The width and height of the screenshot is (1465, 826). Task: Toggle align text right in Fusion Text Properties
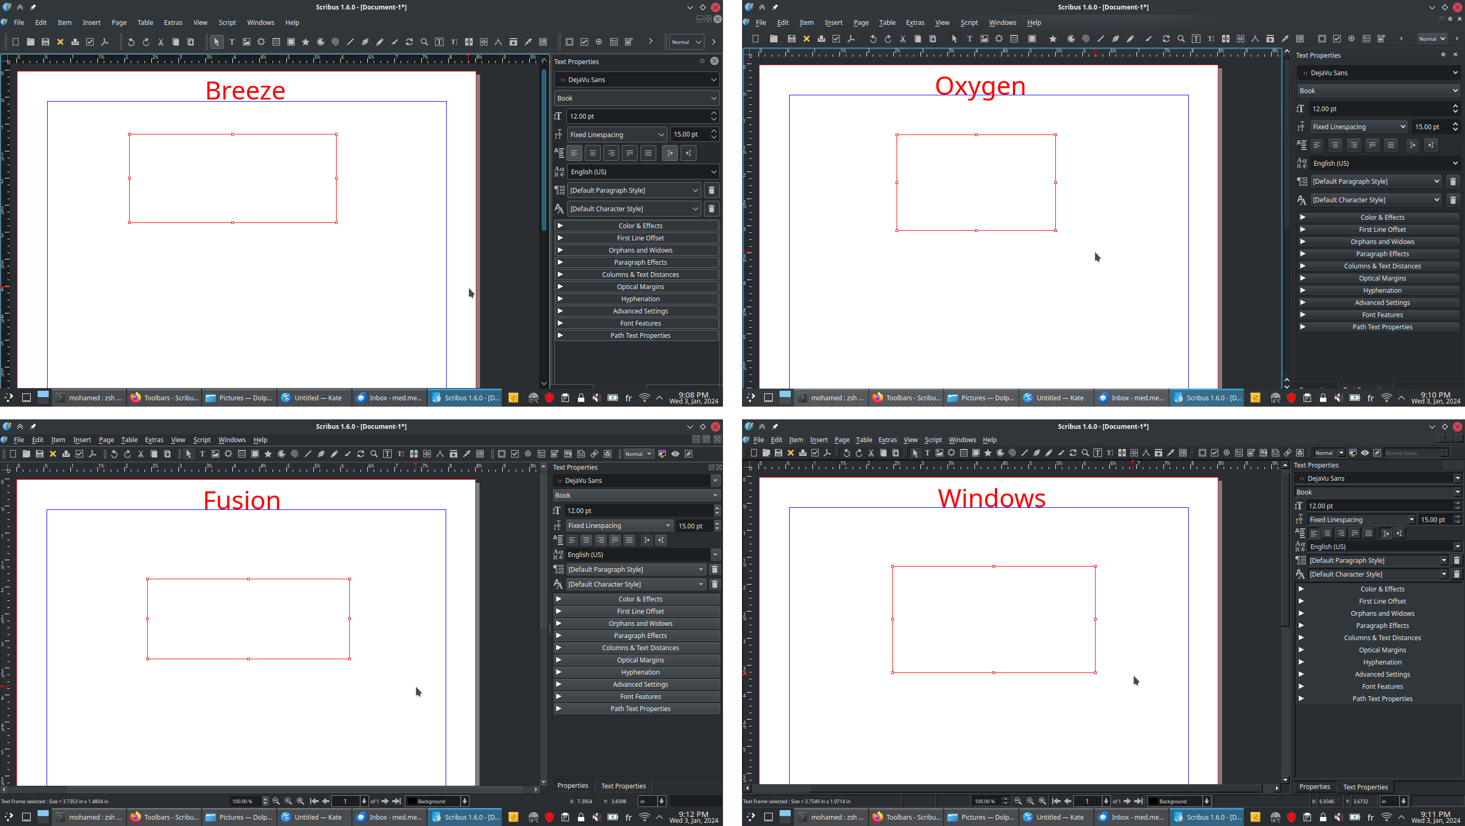601,541
